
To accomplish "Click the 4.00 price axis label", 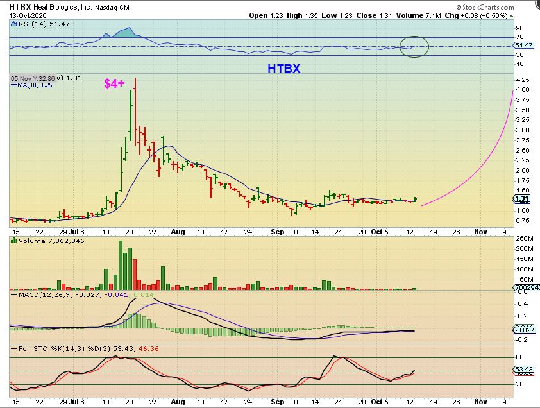I will click(523, 90).
